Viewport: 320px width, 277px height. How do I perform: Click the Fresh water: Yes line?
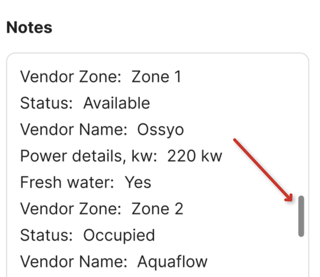click(86, 182)
